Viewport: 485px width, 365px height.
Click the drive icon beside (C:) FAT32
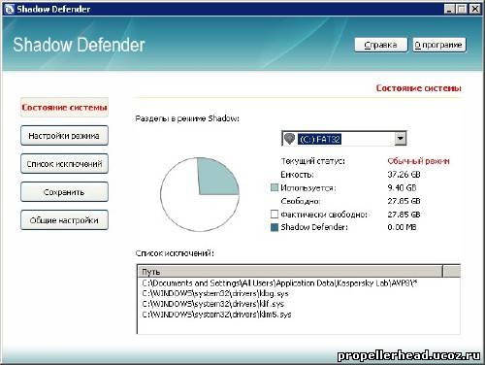click(289, 139)
